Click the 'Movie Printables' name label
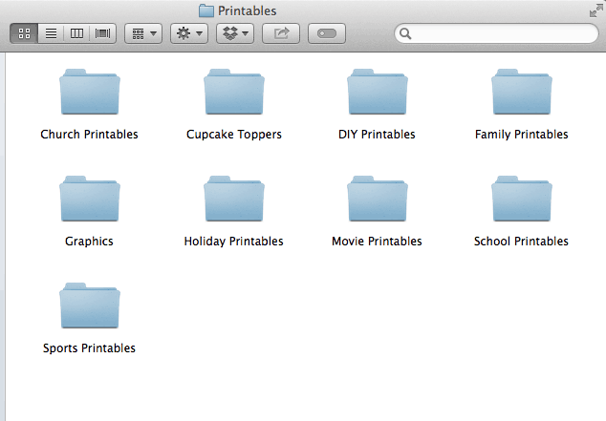The height and width of the screenshot is (421, 606). [377, 242]
